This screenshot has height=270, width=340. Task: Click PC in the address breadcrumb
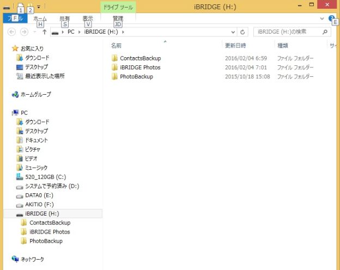pos(71,32)
